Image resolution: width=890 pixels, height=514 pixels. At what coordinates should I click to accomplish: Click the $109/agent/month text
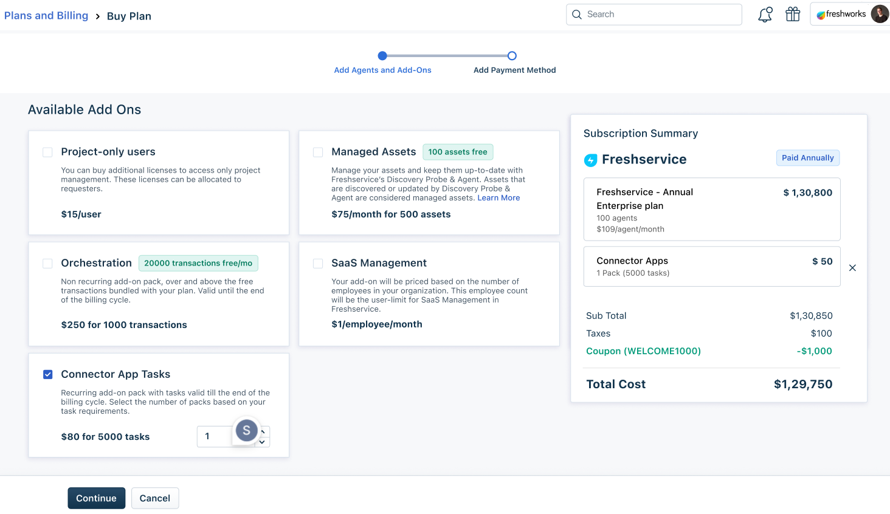tap(630, 230)
